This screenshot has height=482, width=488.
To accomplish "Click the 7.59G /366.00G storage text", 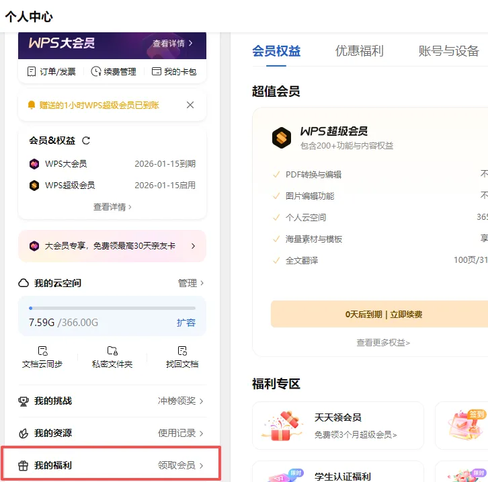I will pyautogui.click(x=63, y=323).
